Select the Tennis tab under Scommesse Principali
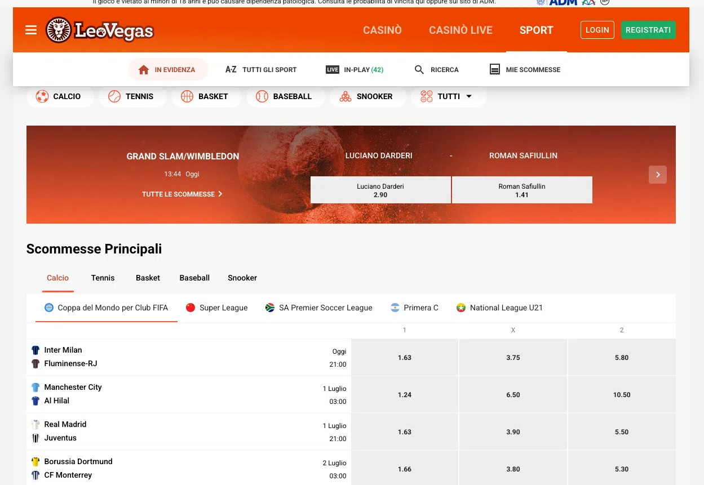 [103, 278]
